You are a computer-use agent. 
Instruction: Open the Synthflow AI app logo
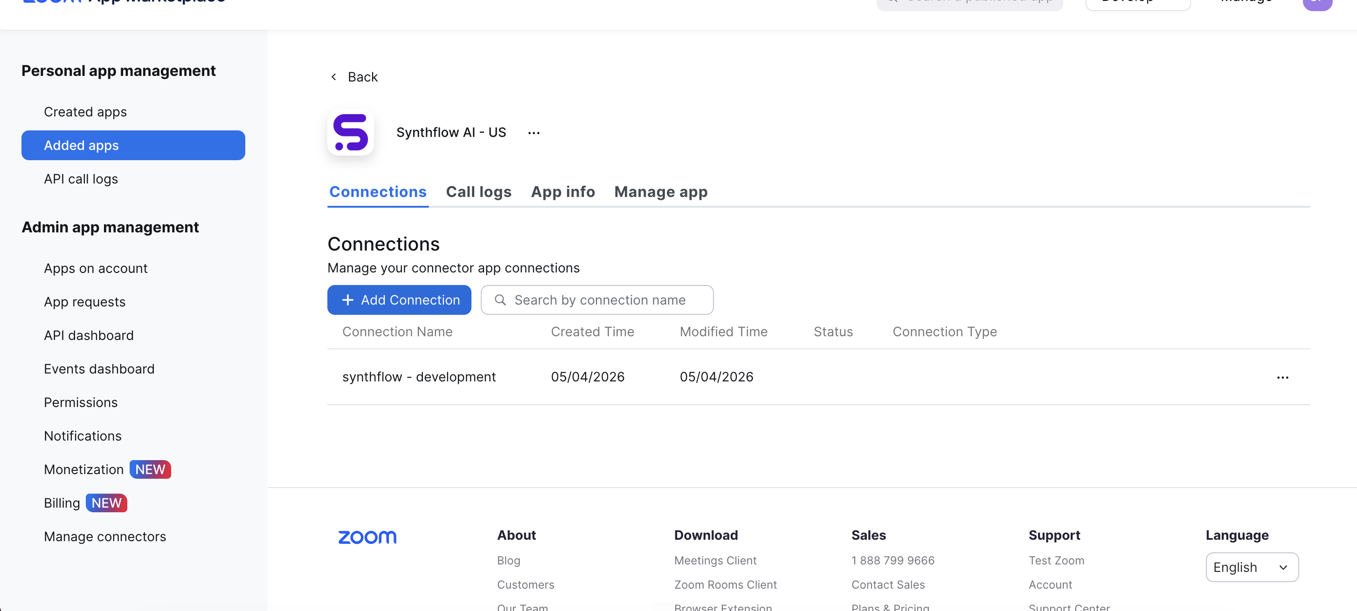click(350, 133)
